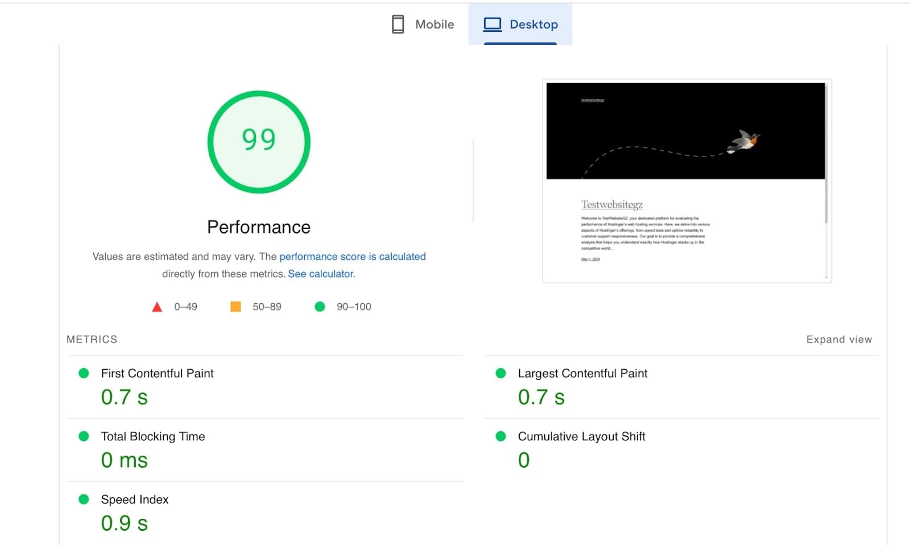Image resolution: width=910 pixels, height=545 pixels.
Task: Click the First Contentful Paint green status dot
Action: (x=84, y=373)
